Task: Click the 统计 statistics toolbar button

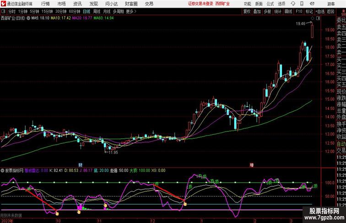Action: point(278,11)
